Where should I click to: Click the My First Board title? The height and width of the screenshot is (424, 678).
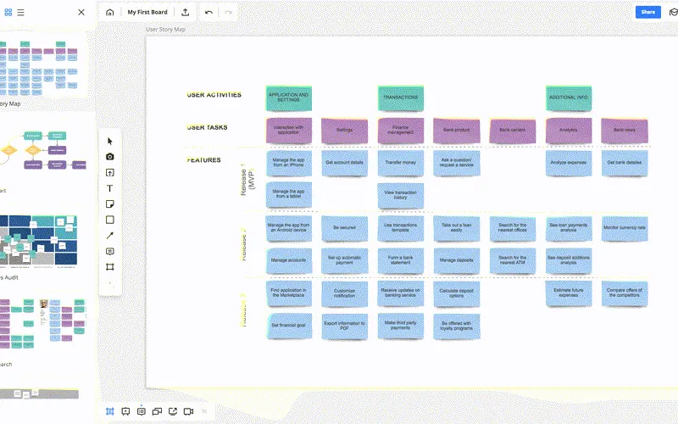pos(147,12)
